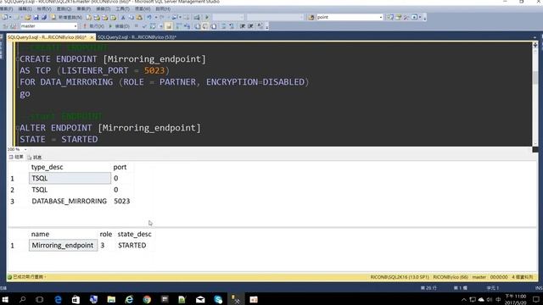Open the Results tab in the output pane
Image resolution: width=543 pixels, height=305 pixels.
pos(16,157)
